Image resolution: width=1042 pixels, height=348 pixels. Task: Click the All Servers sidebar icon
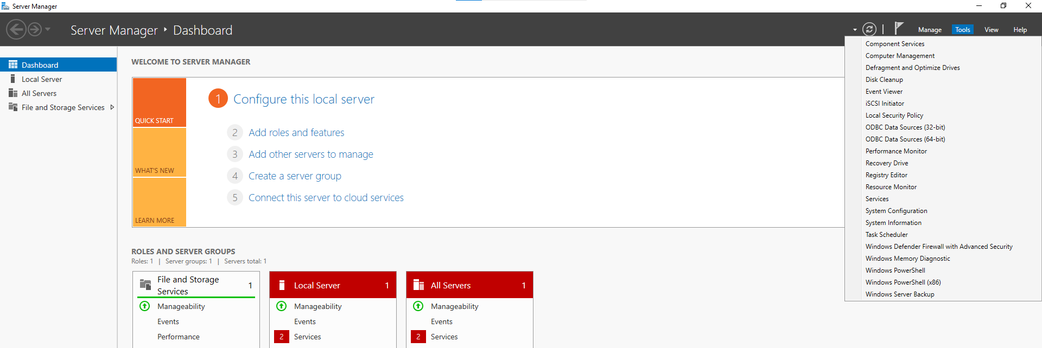tap(13, 93)
